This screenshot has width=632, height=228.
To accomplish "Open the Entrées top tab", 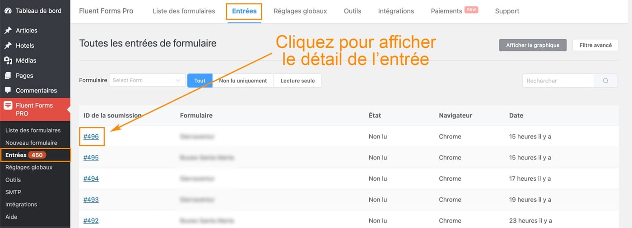I will (244, 11).
